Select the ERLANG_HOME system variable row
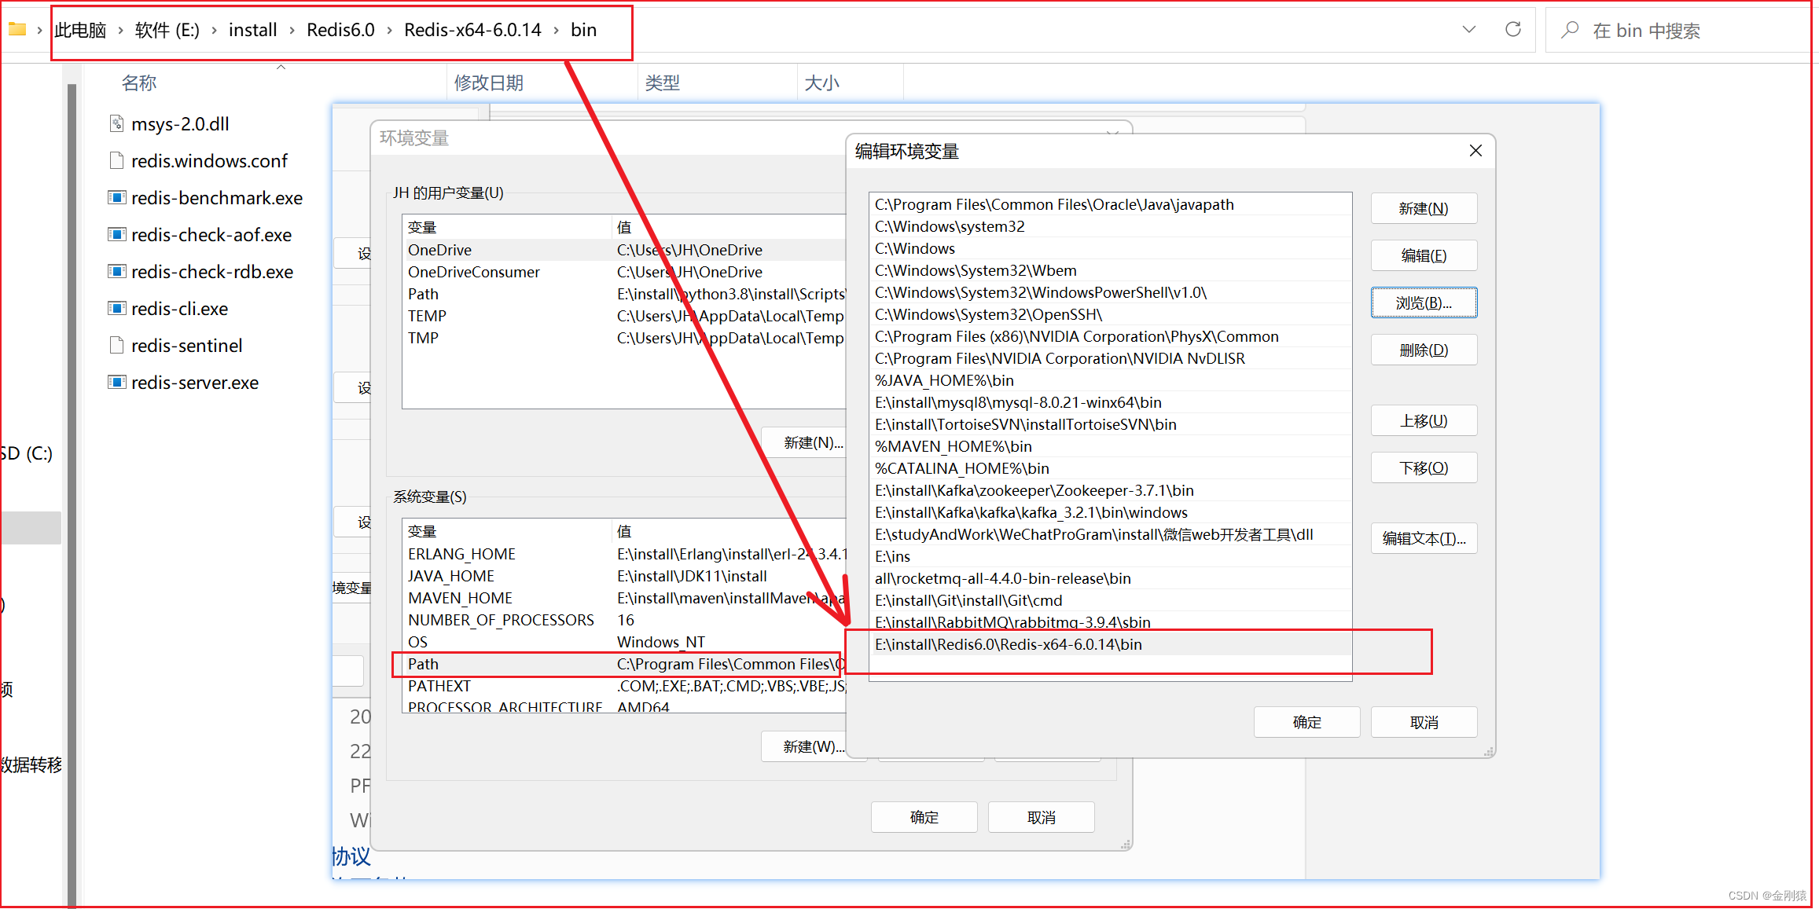 625,554
